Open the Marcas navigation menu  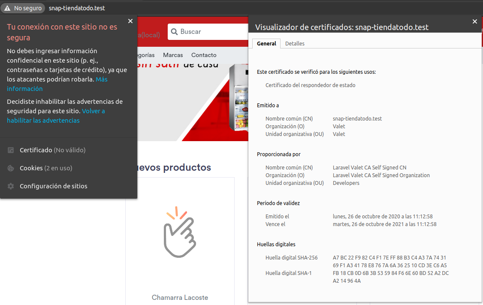click(x=172, y=55)
